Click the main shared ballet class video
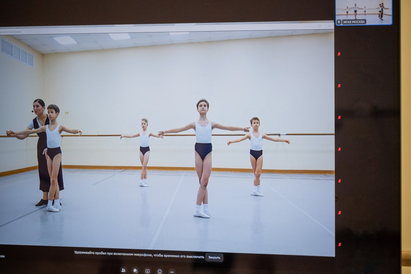This screenshot has width=411, height=274. 167,141
